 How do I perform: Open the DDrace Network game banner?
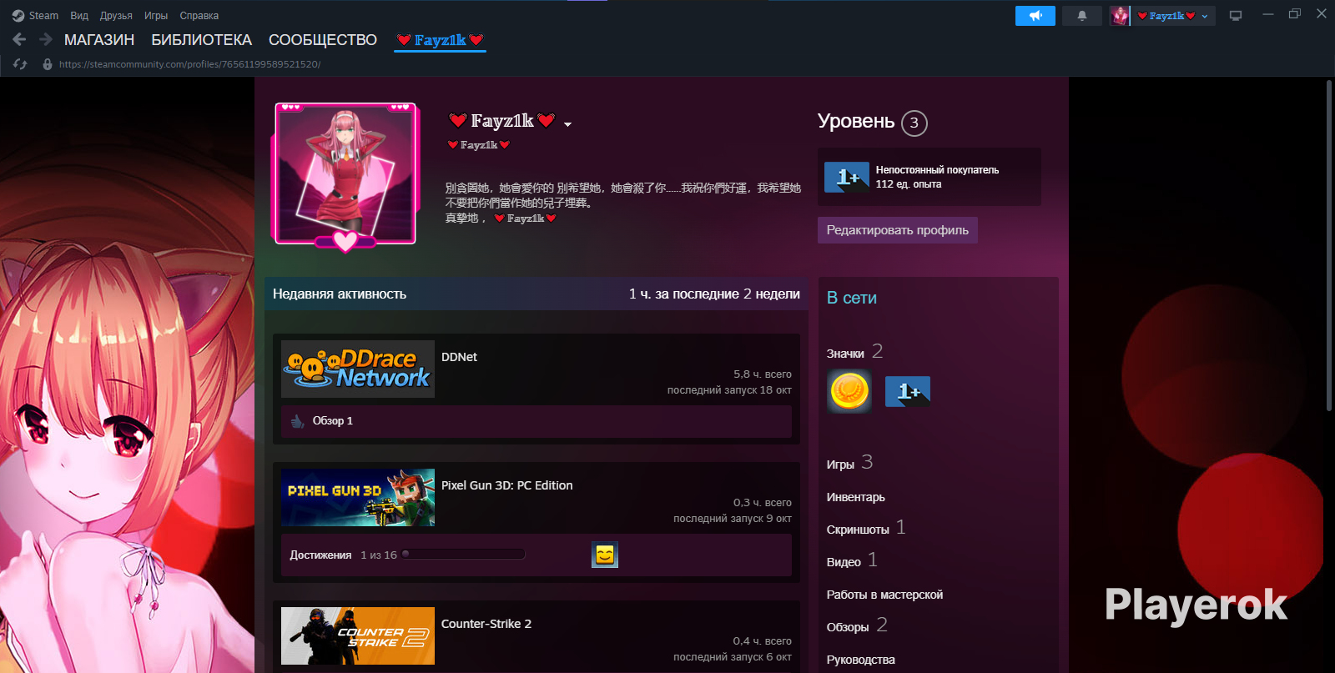358,369
